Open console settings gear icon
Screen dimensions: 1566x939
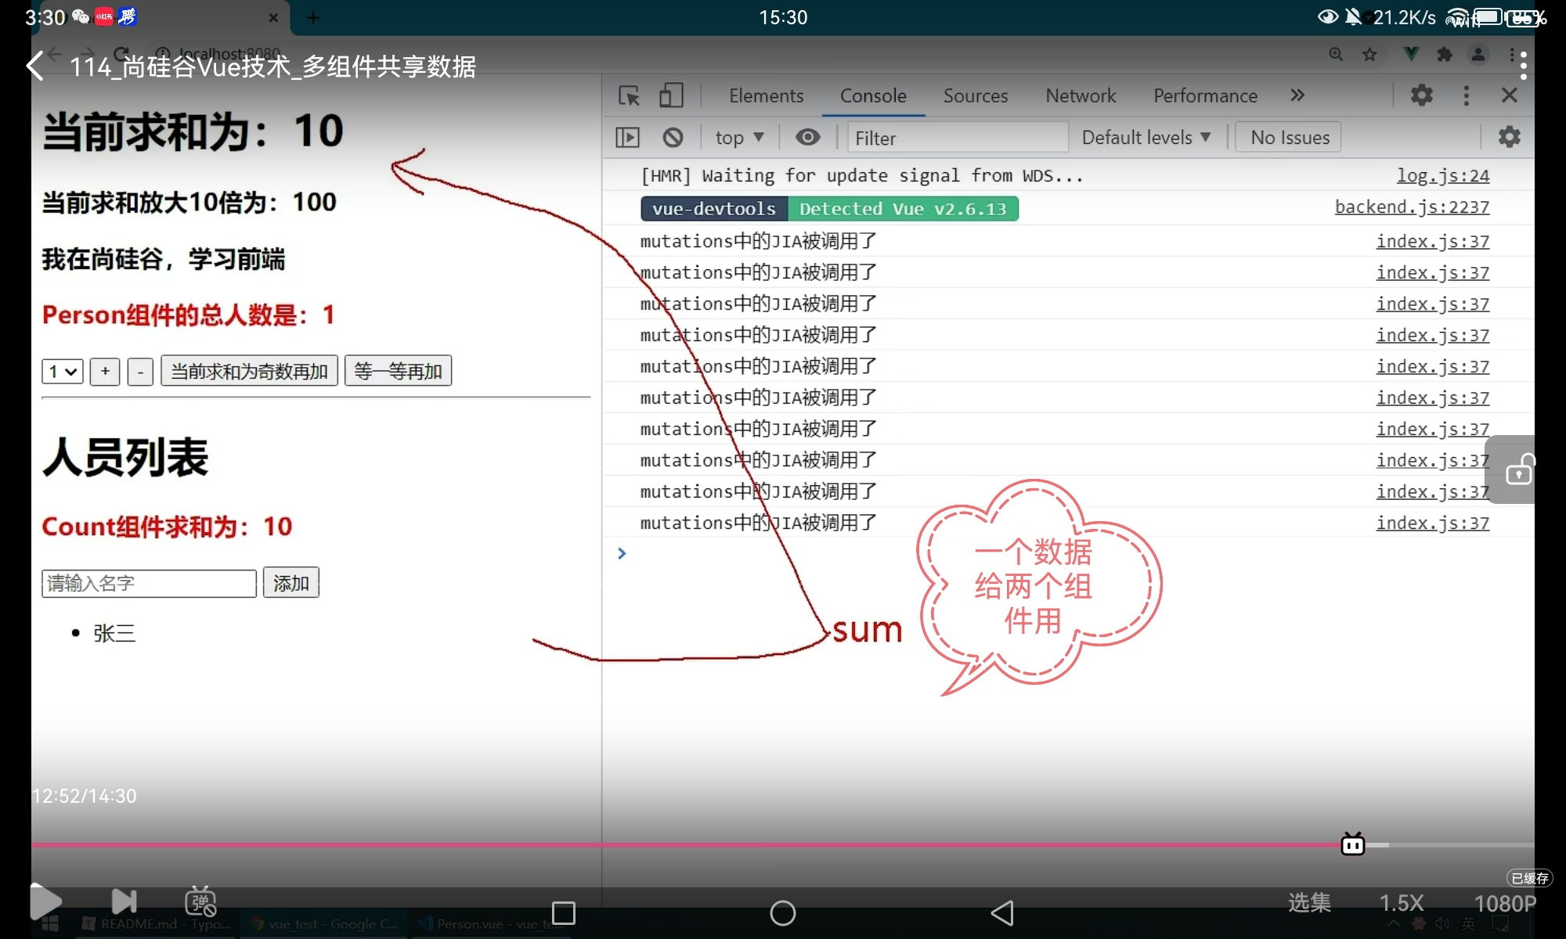point(1509,138)
